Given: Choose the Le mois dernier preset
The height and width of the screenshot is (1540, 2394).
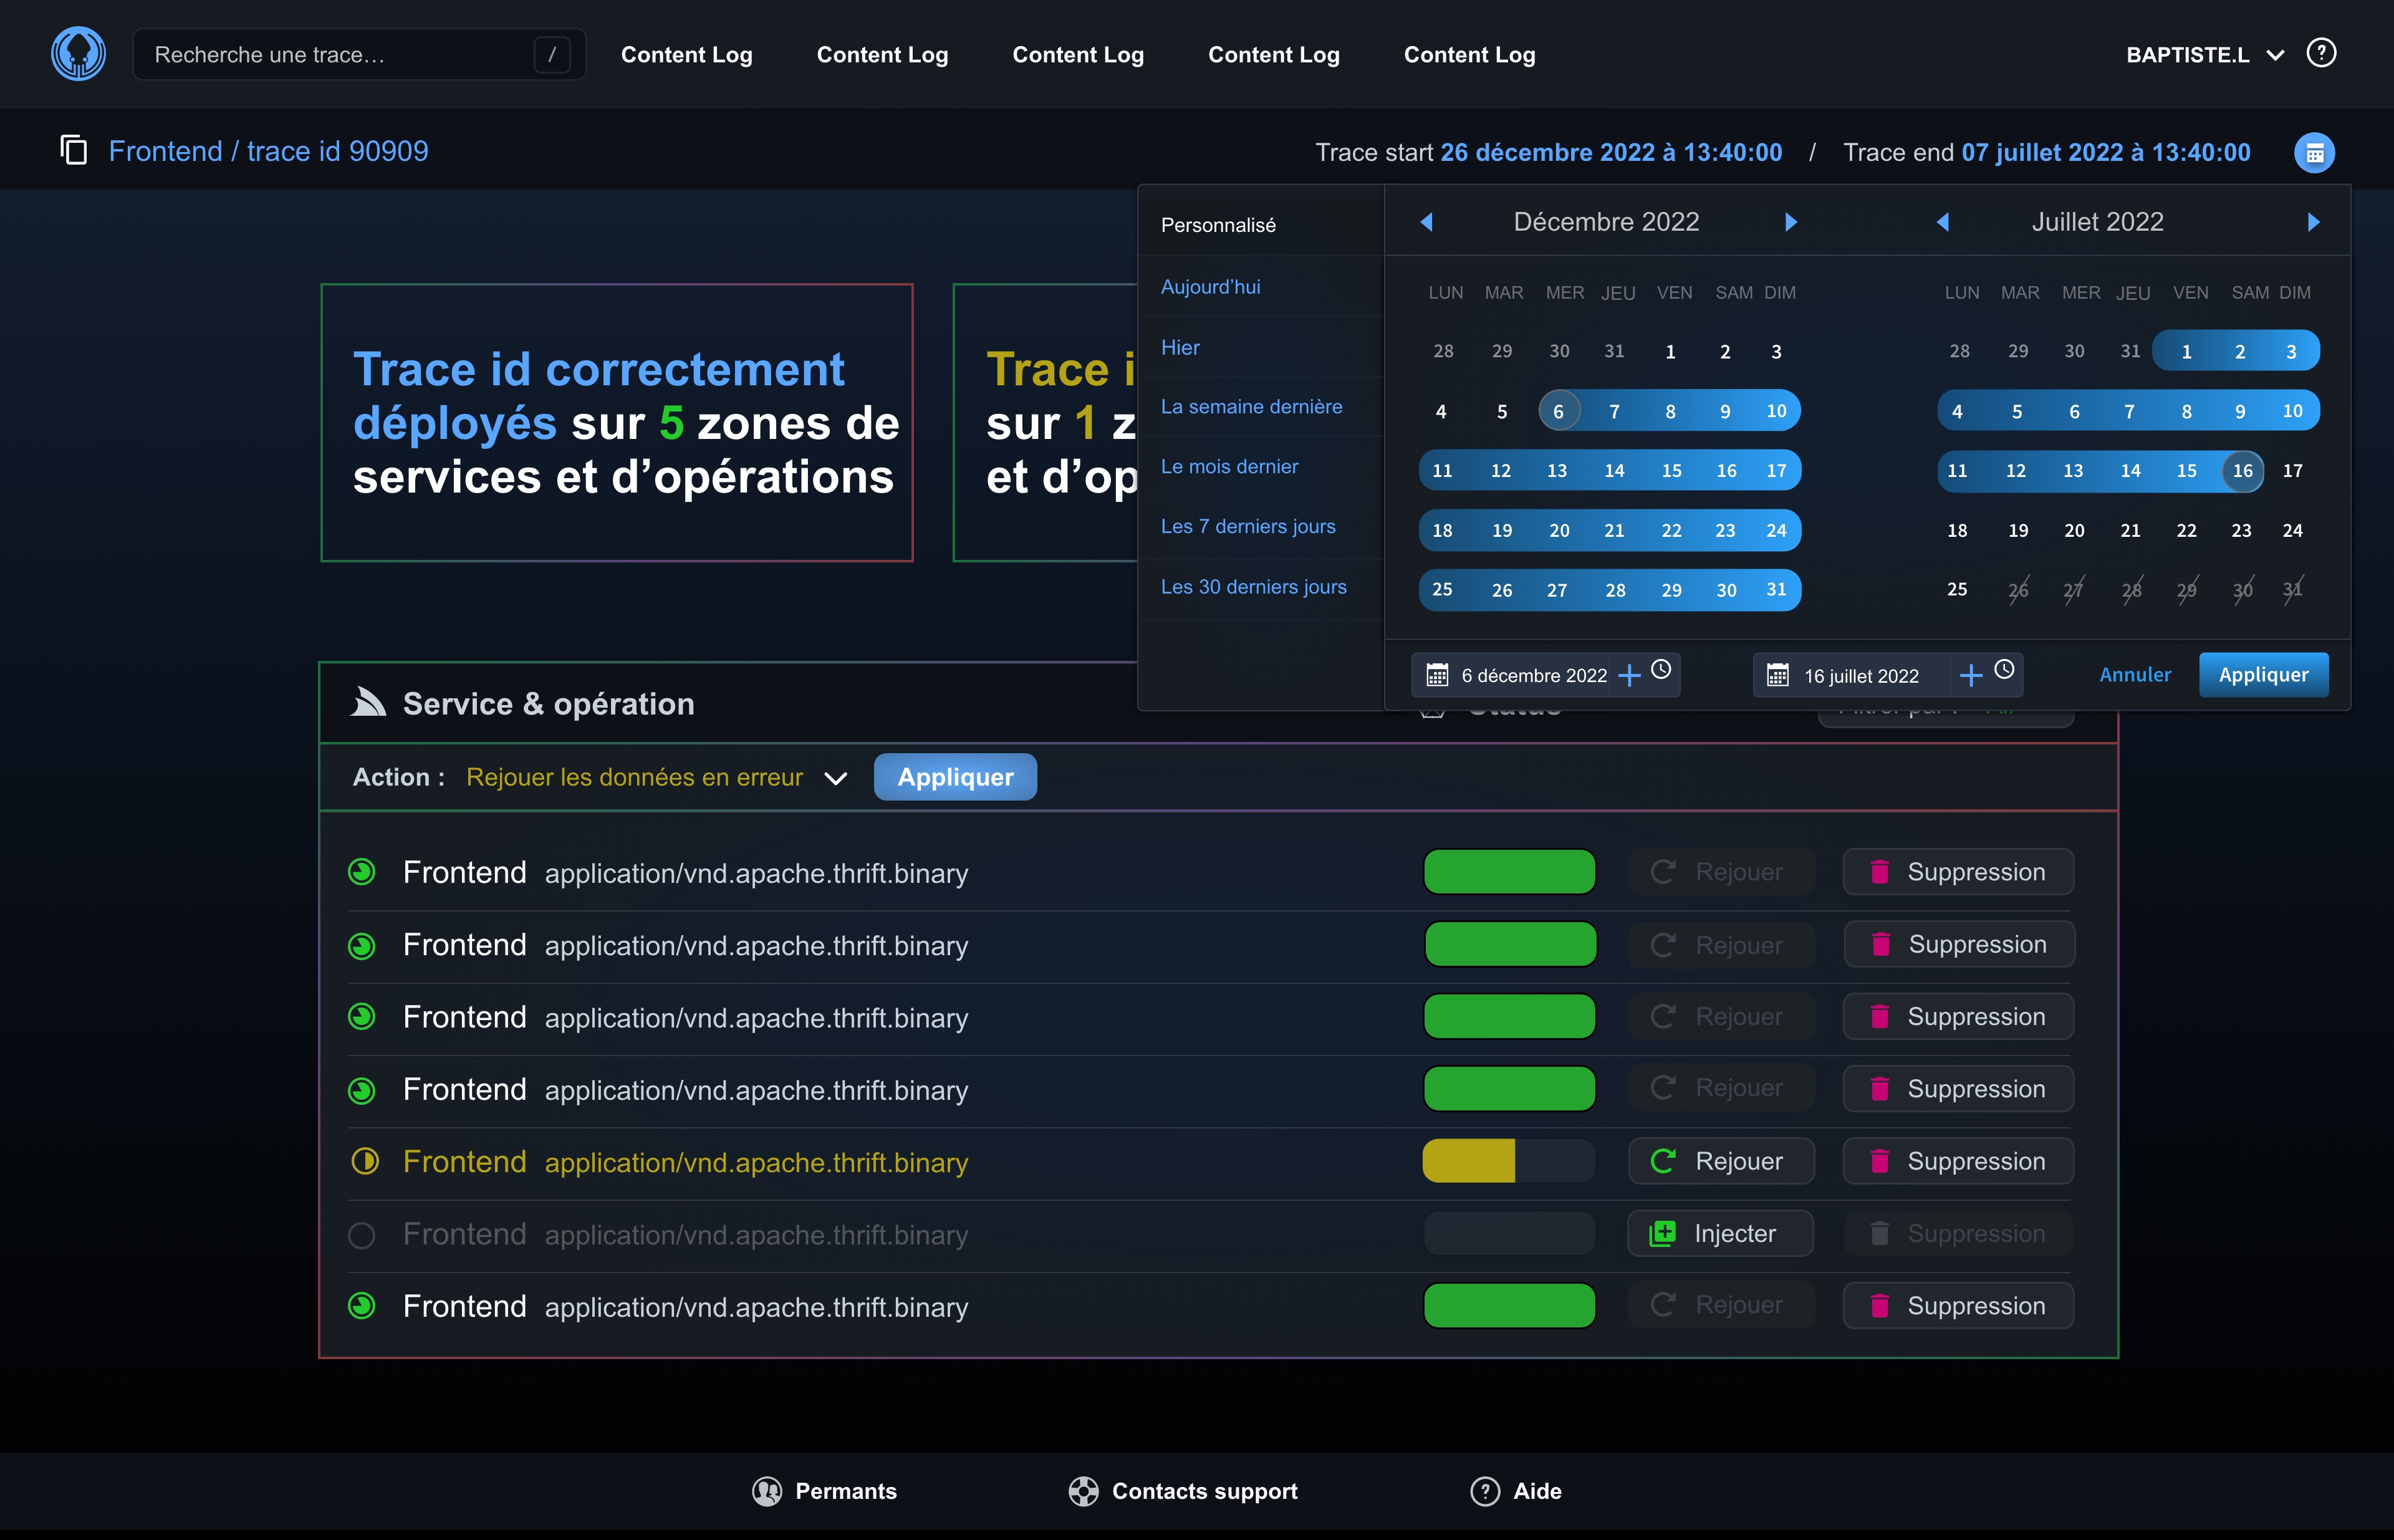Looking at the screenshot, I should point(1229,466).
